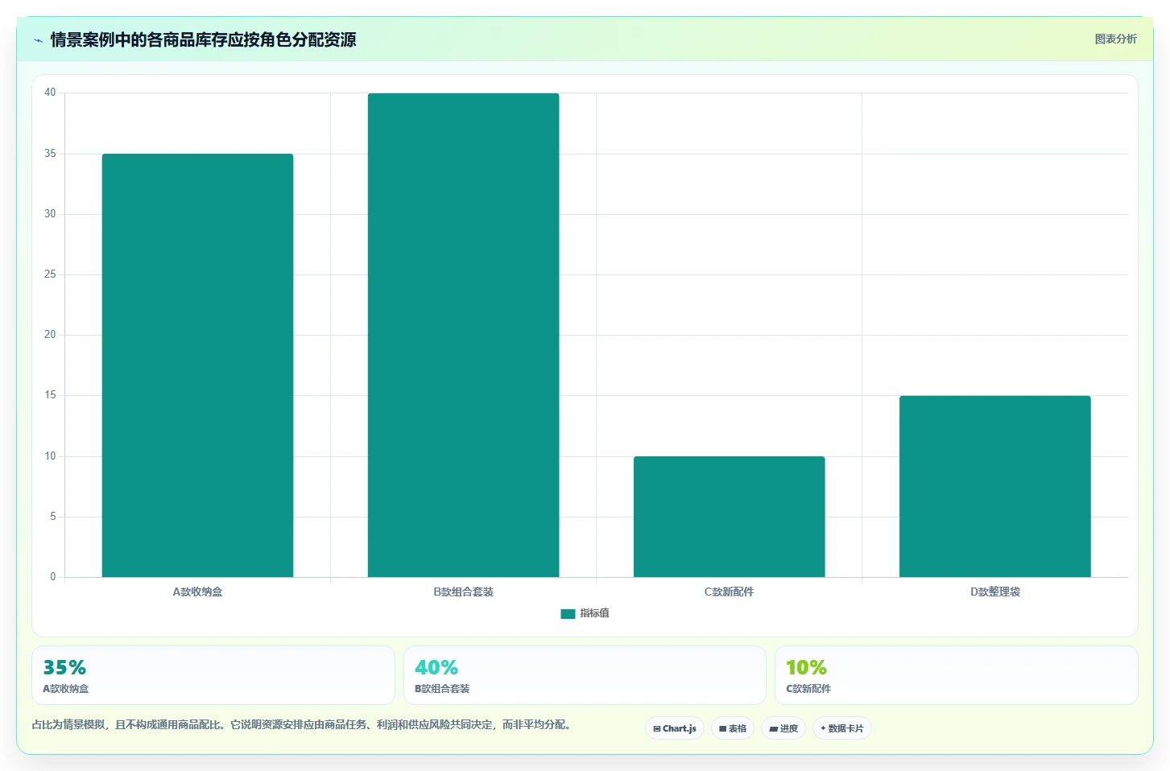Click the B款组合套装 x-axis label
Screen dimensions: 1170x771
(x=463, y=592)
